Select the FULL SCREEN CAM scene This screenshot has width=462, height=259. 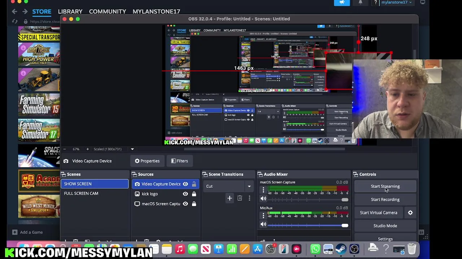[x=95, y=194]
